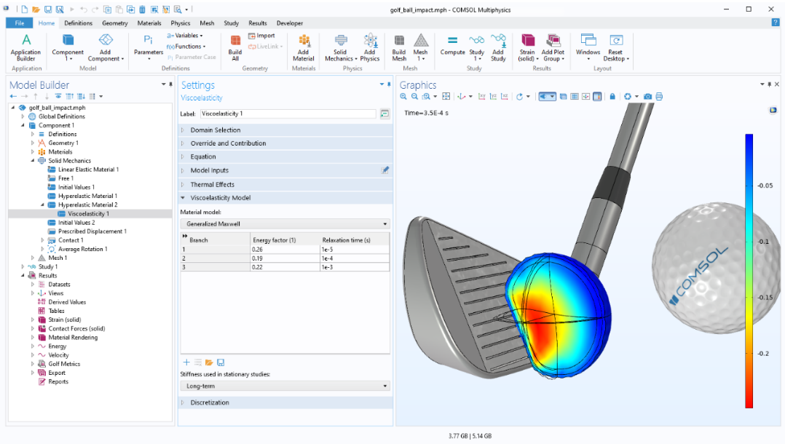Zoom in on the Graphics view
The height and width of the screenshot is (444, 785).
(x=403, y=97)
